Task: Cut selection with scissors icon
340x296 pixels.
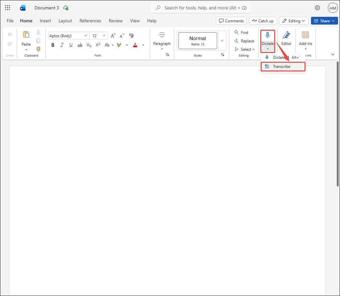Action: click(38, 32)
